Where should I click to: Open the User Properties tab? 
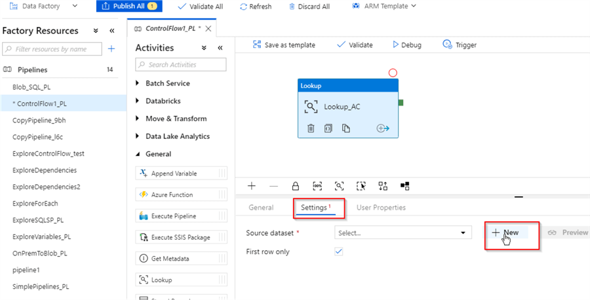point(381,208)
